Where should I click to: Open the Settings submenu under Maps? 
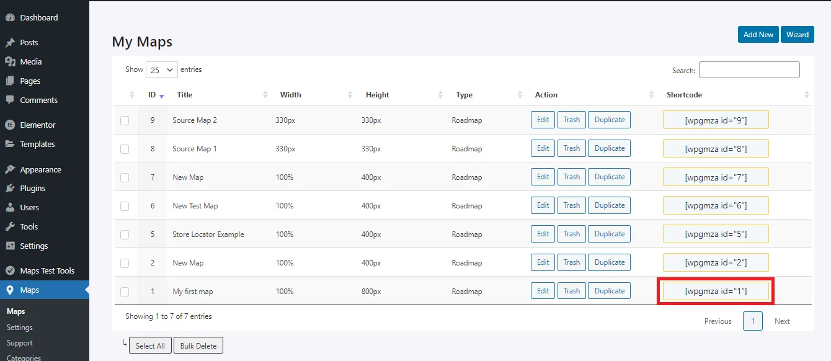[x=20, y=327]
